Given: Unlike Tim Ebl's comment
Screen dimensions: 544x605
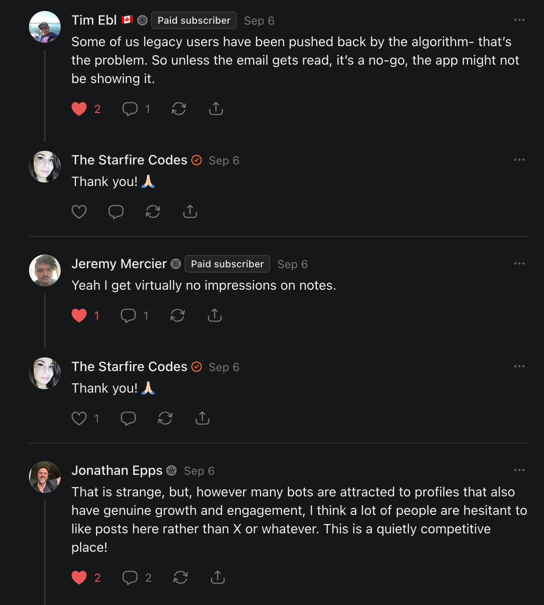Looking at the screenshot, I should pyautogui.click(x=79, y=109).
